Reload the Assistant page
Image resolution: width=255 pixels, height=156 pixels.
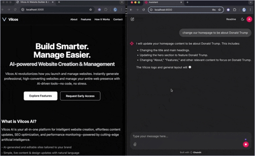143,10
